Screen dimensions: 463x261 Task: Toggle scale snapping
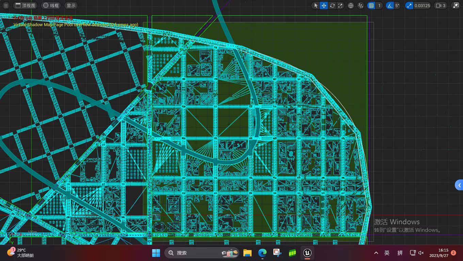(409, 5)
